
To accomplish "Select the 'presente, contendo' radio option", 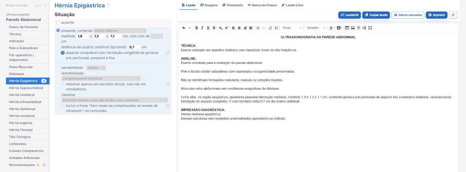I will click(x=58, y=30).
